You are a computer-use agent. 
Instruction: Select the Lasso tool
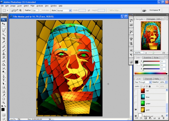4,31
